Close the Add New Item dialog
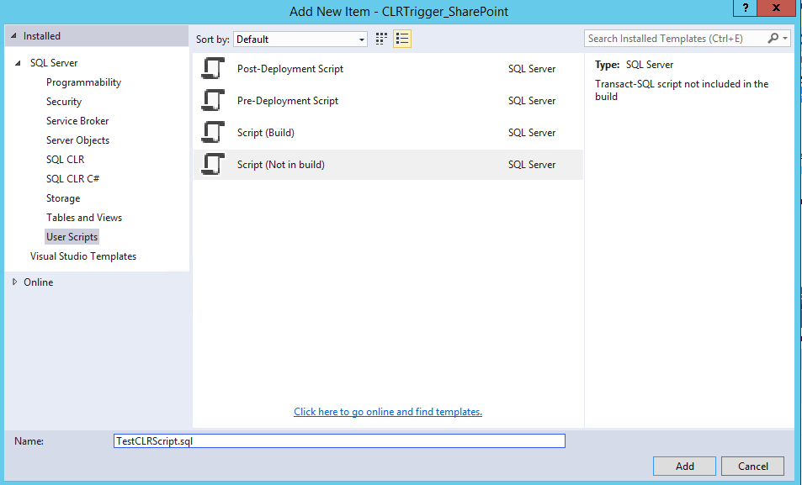 tap(776, 8)
